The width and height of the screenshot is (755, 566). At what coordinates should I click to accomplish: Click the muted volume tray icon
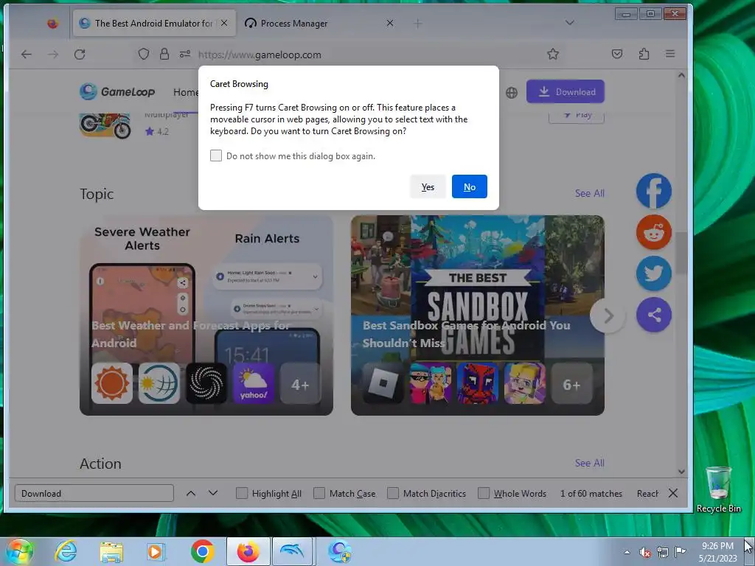coord(644,552)
